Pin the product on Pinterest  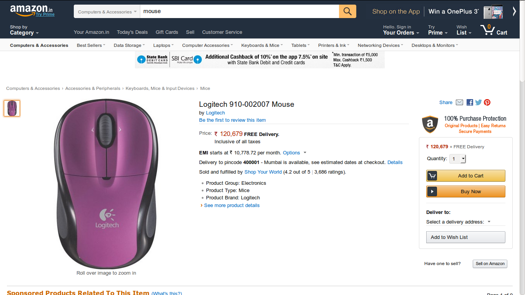point(487,102)
